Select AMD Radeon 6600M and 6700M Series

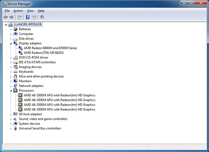(x=50, y=48)
